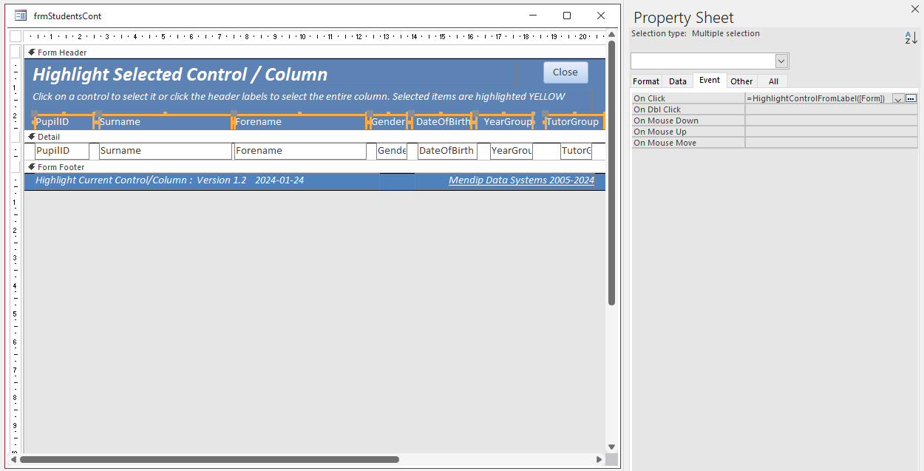Image resolution: width=924 pixels, height=471 pixels.
Task: Click the move handle of TutorGroup header label
Action: point(546,114)
